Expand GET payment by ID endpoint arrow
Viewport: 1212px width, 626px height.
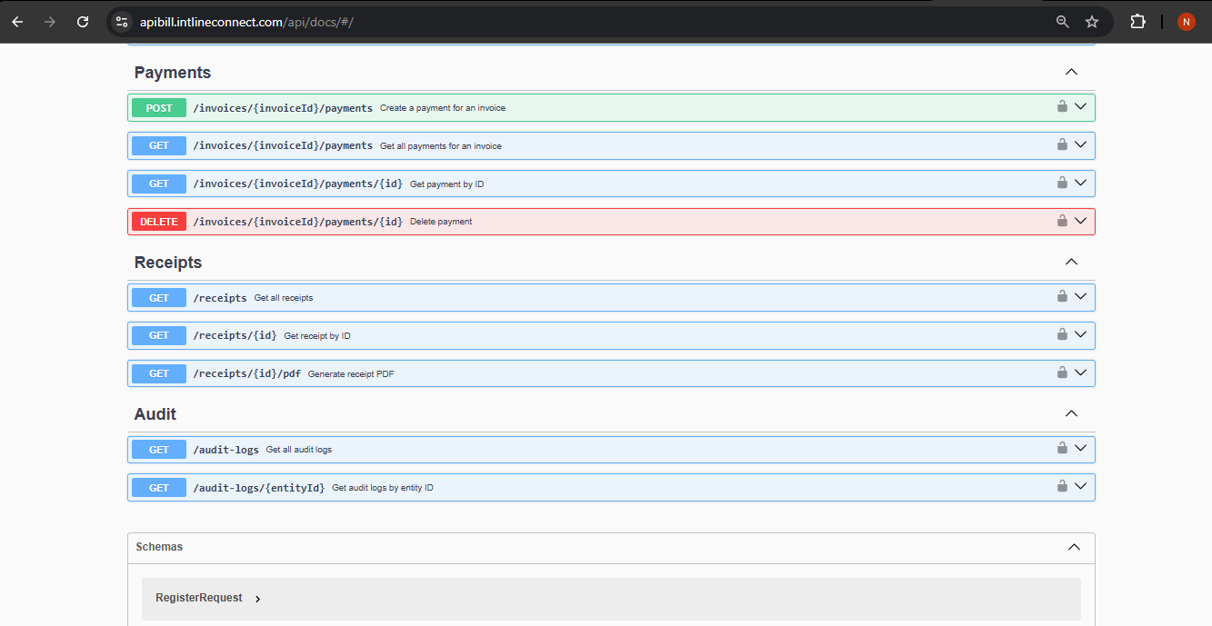pos(1080,183)
